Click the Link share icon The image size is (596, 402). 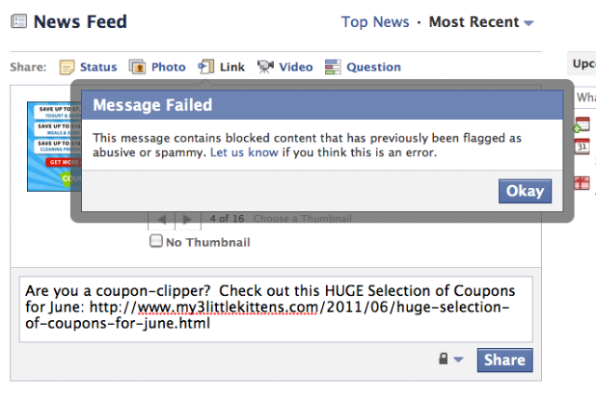tap(206, 67)
